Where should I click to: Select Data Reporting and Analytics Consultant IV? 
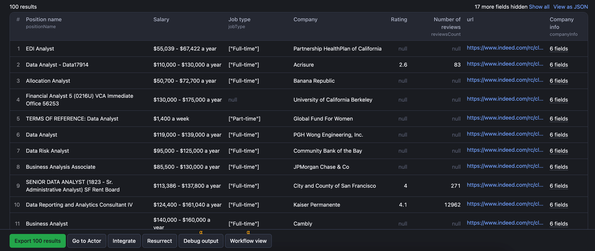click(79, 205)
